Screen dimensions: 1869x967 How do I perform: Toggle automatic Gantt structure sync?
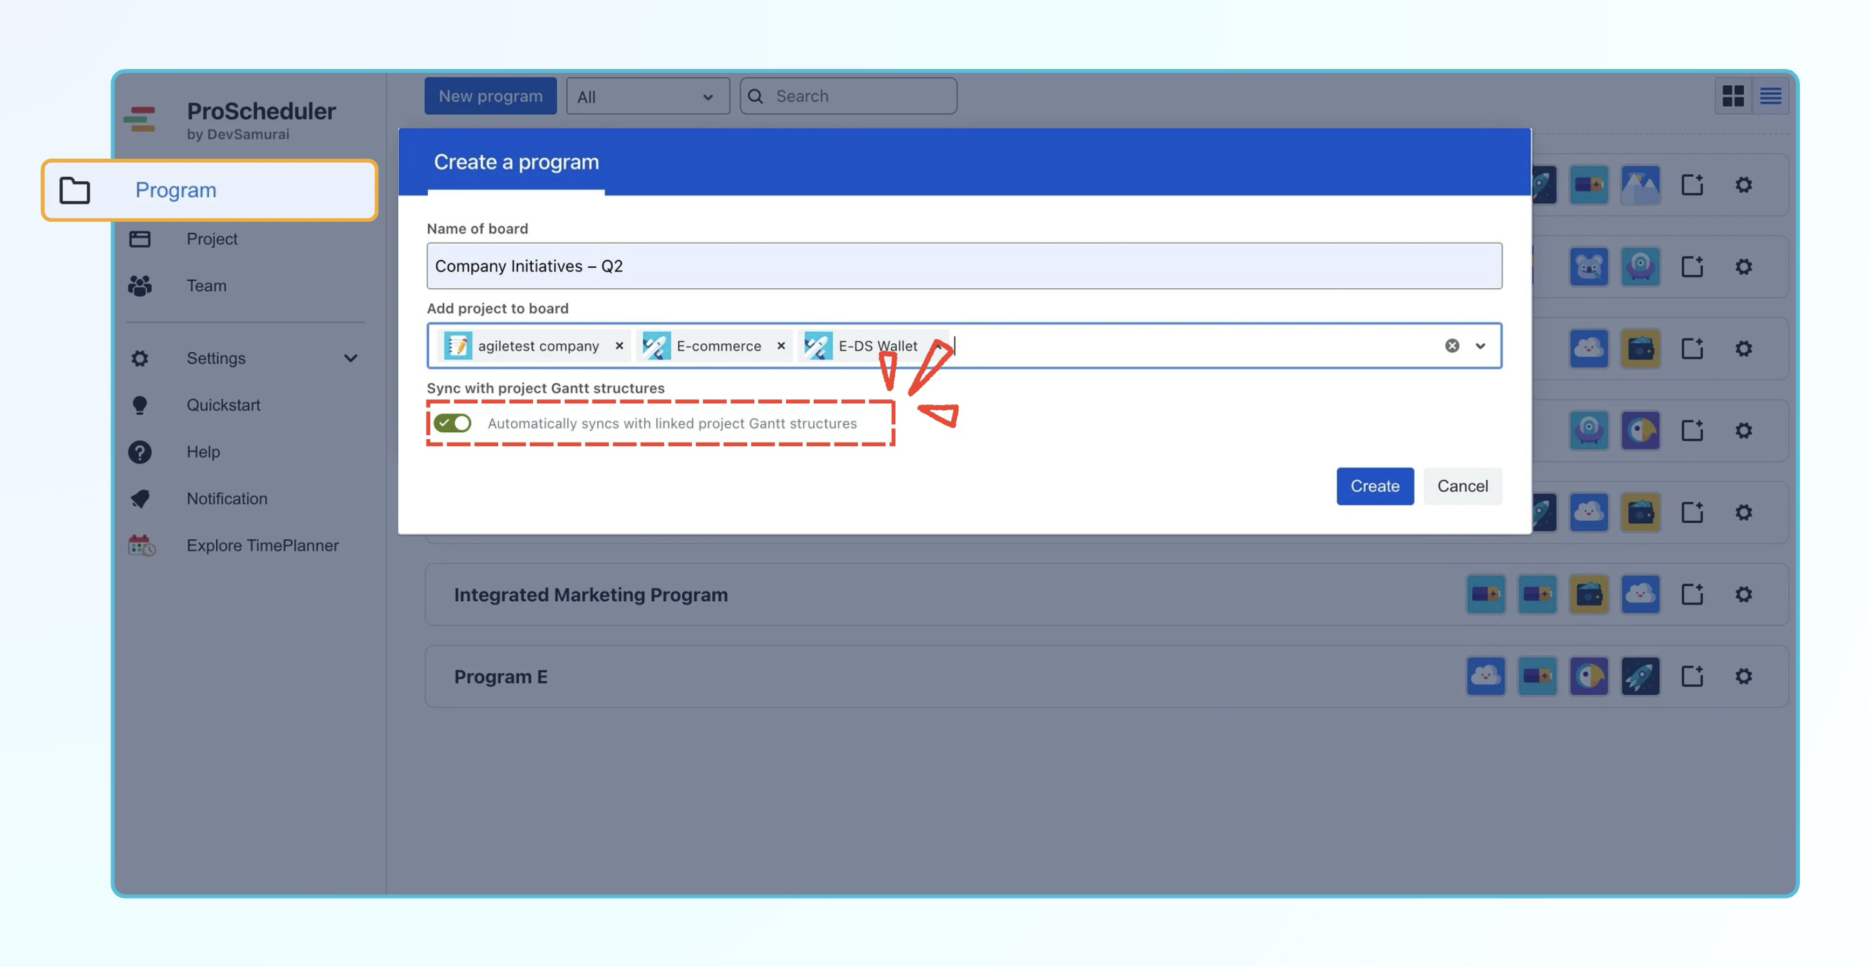tap(452, 423)
